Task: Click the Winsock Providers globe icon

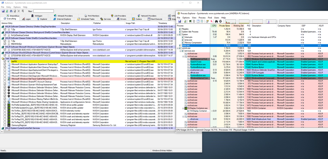Action: coord(55,16)
